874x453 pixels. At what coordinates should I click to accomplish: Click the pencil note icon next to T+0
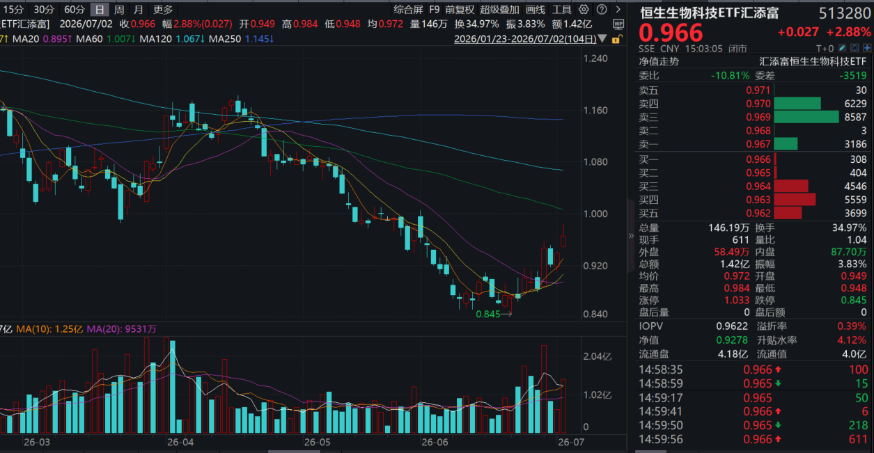tap(842, 48)
